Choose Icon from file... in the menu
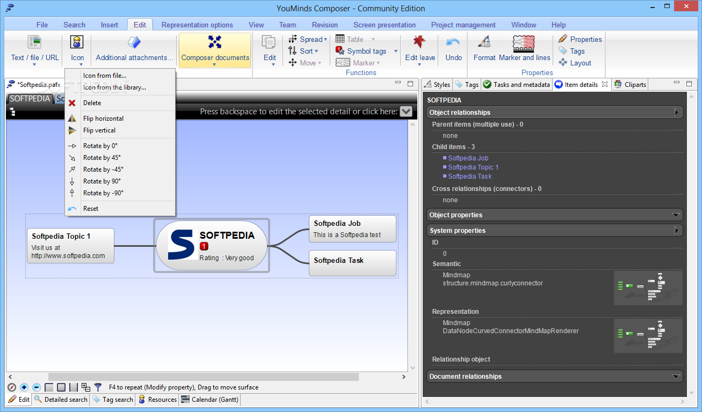The image size is (702, 412). 120,76
